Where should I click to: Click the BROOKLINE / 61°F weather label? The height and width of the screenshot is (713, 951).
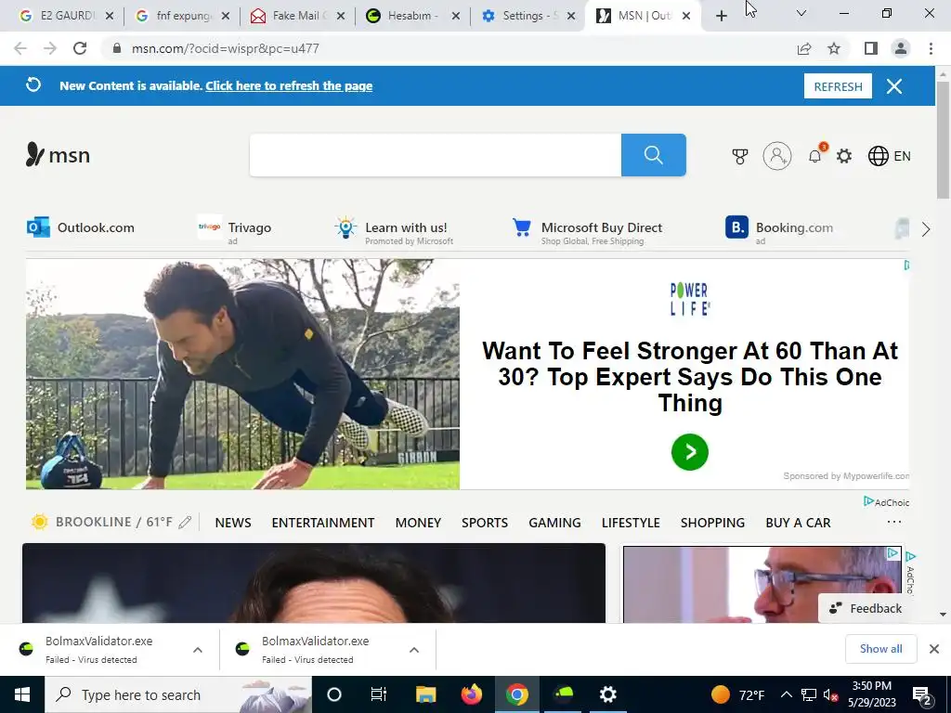tap(114, 522)
